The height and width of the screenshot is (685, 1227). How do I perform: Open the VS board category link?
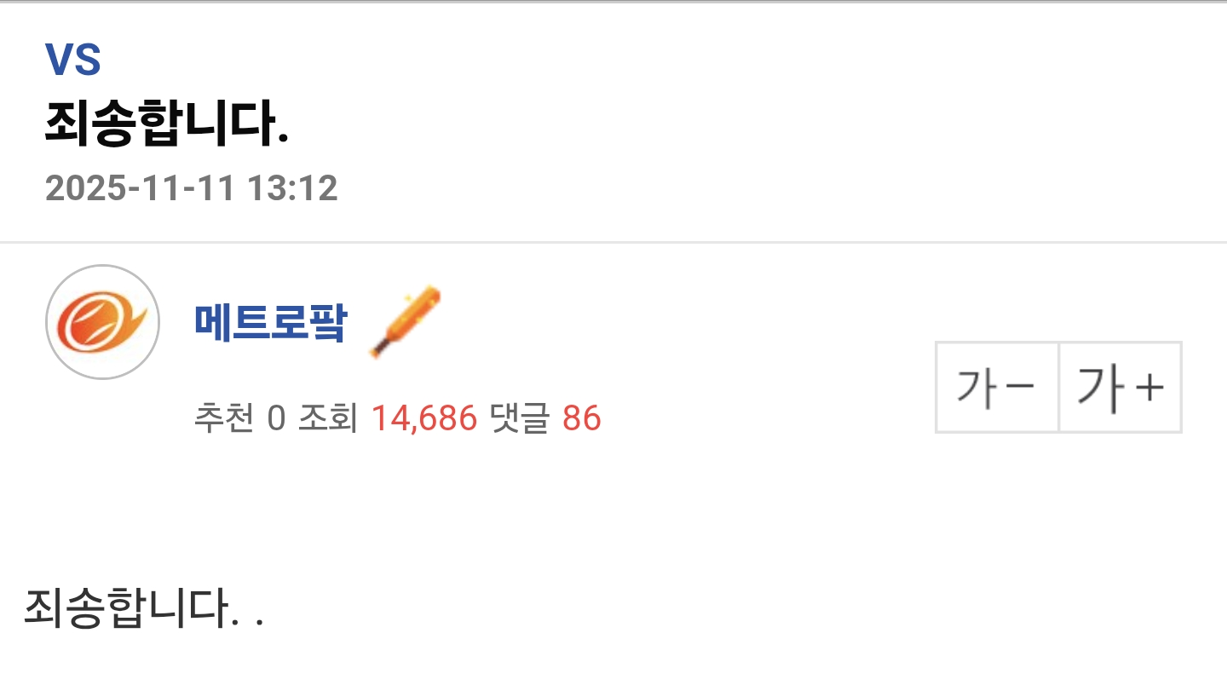click(73, 60)
